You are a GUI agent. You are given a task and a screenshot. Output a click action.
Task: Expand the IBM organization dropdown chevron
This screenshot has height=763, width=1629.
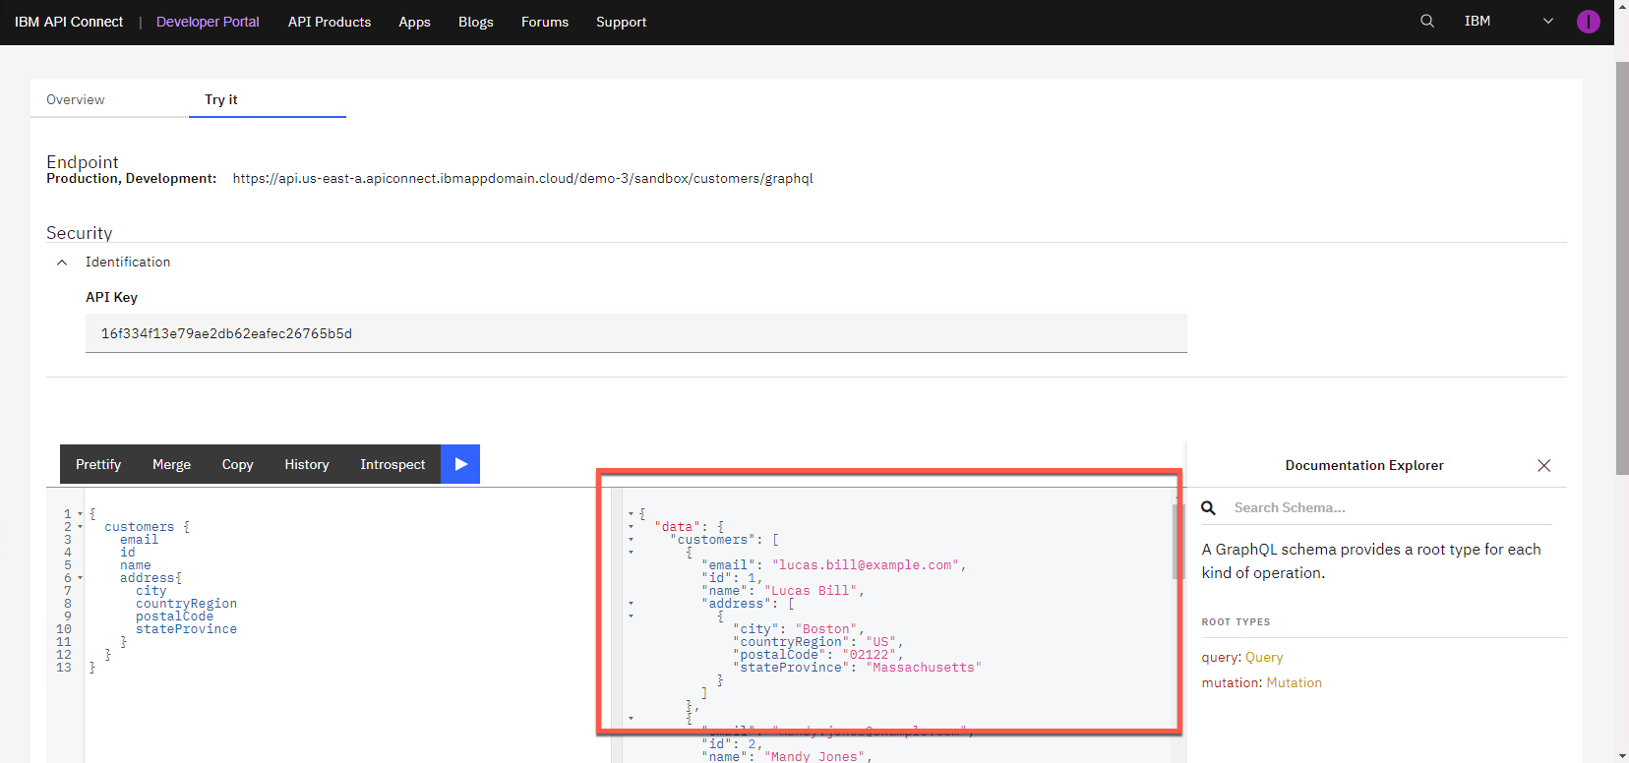click(1547, 21)
